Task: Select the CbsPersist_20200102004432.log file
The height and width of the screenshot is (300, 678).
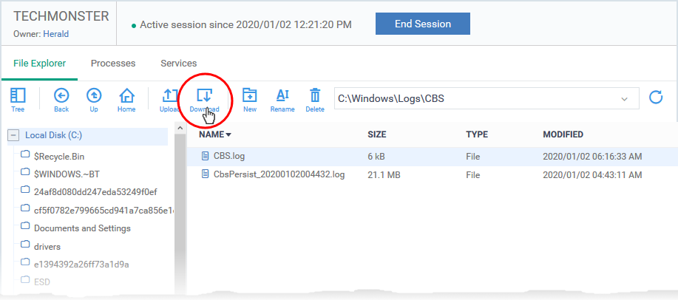Action: click(279, 174)
